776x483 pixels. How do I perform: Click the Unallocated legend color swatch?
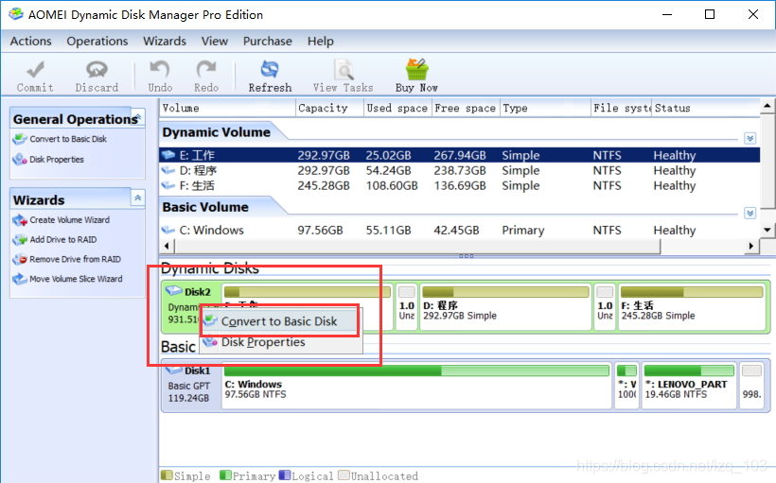point(344,475)
